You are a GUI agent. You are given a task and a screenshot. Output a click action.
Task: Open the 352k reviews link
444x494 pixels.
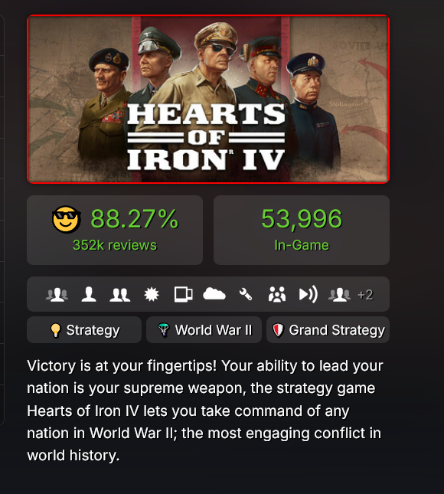(115, 245)
